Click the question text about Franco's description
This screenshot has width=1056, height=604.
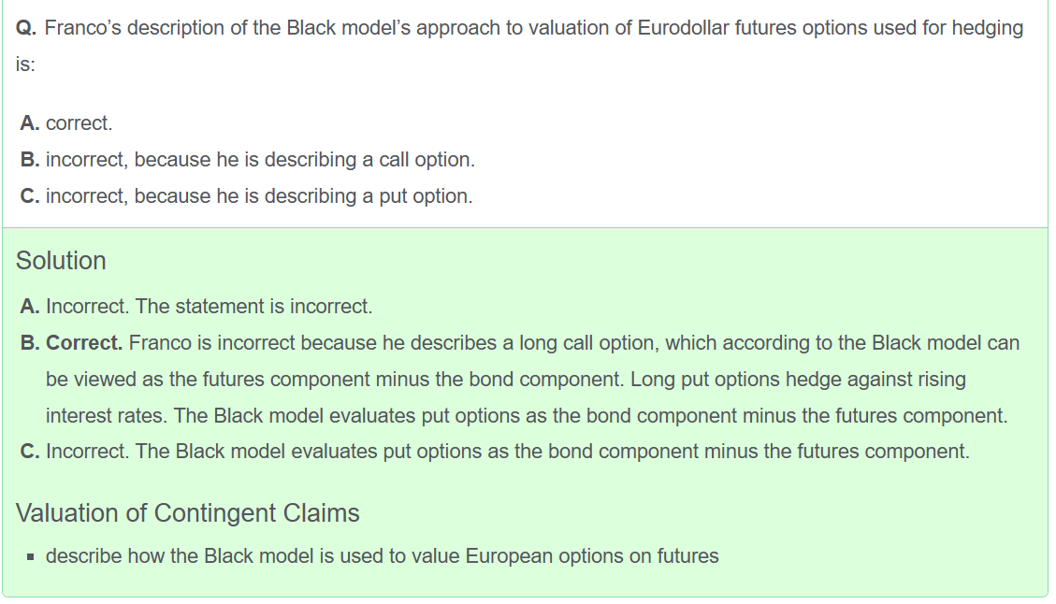coord(533,28)
